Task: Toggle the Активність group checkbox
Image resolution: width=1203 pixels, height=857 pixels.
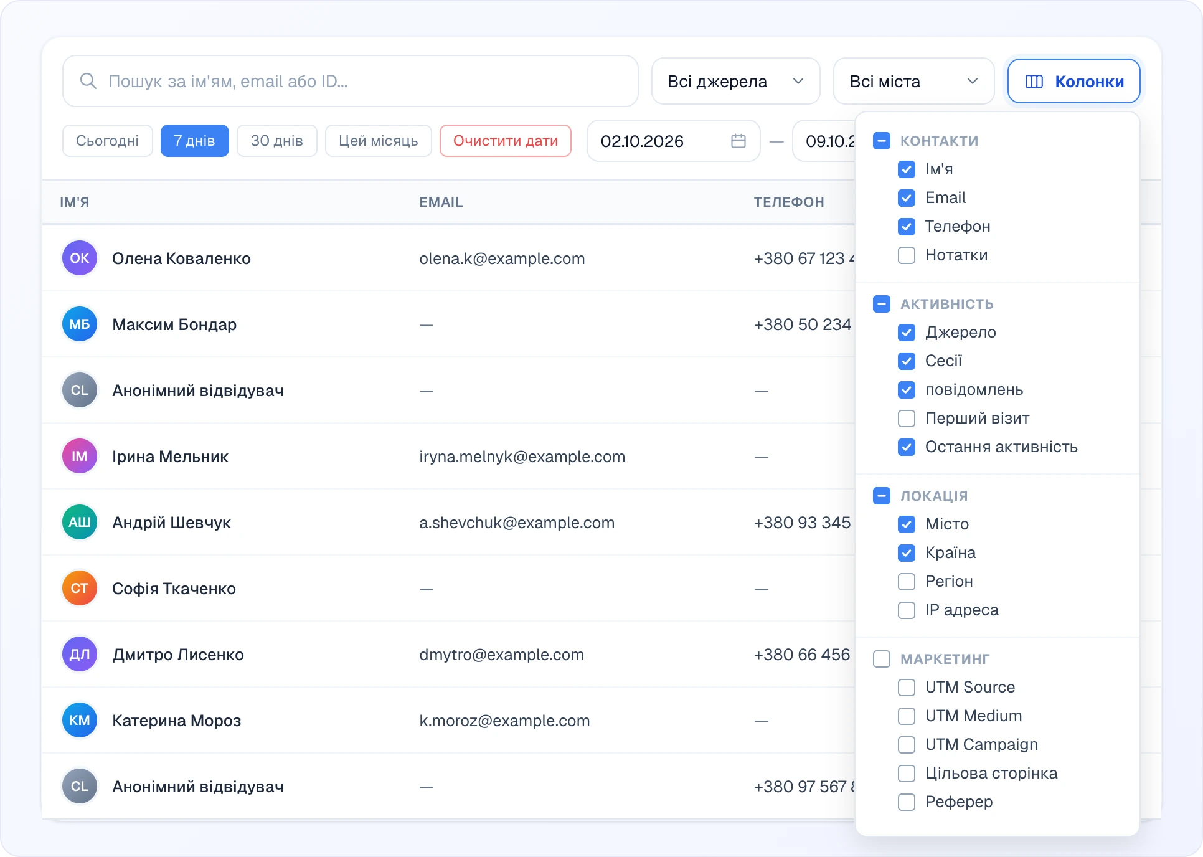Action: 882,304
